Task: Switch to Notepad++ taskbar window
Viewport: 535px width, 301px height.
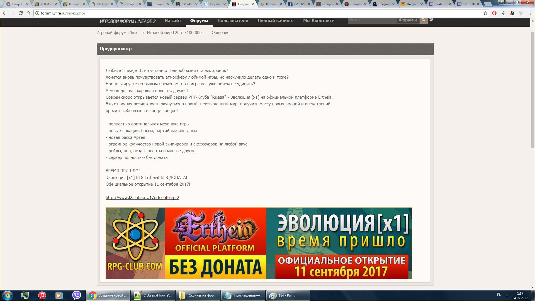Action: coord(153,295)
